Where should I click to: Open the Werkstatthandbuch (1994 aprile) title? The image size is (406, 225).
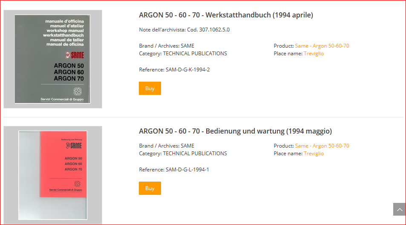pos(226,15)
